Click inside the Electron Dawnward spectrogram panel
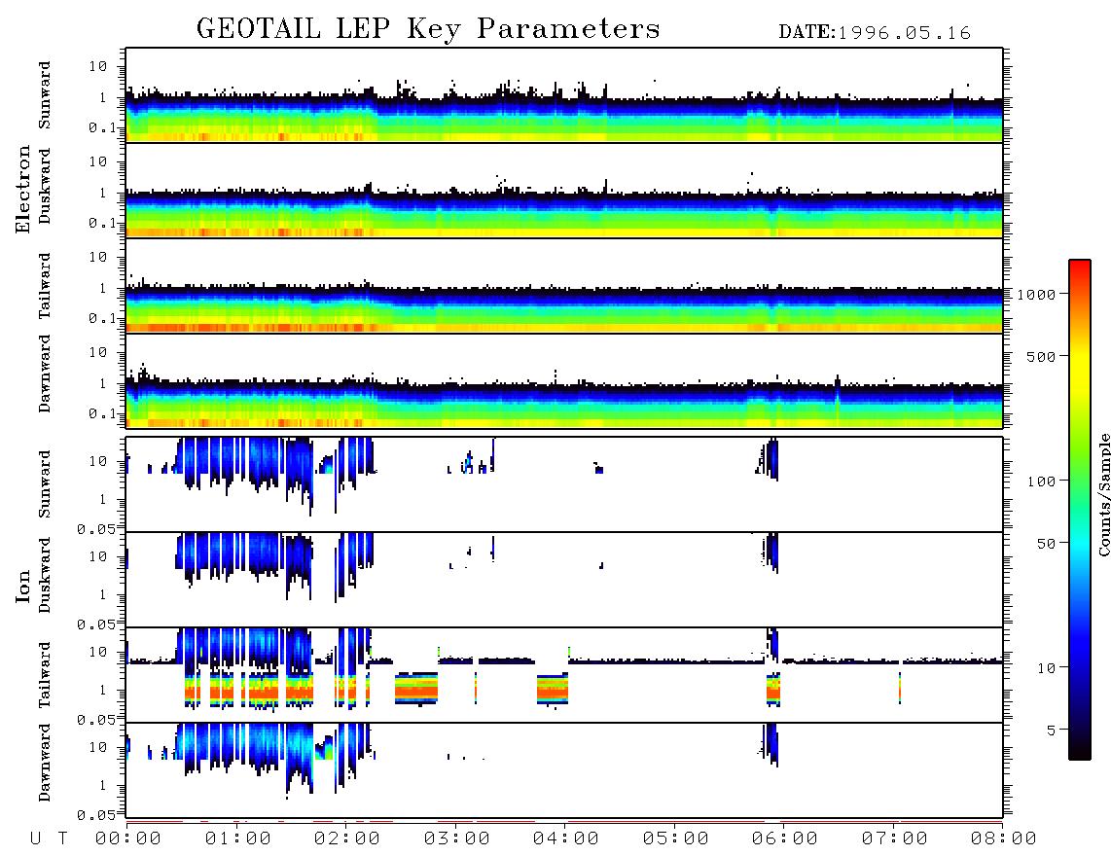This screenshot has height=856, width=1111. (564, 380)
